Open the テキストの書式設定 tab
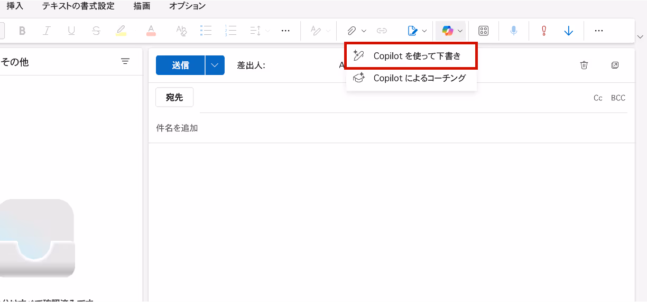The image size is (647, 302). (x=78, y=6)
